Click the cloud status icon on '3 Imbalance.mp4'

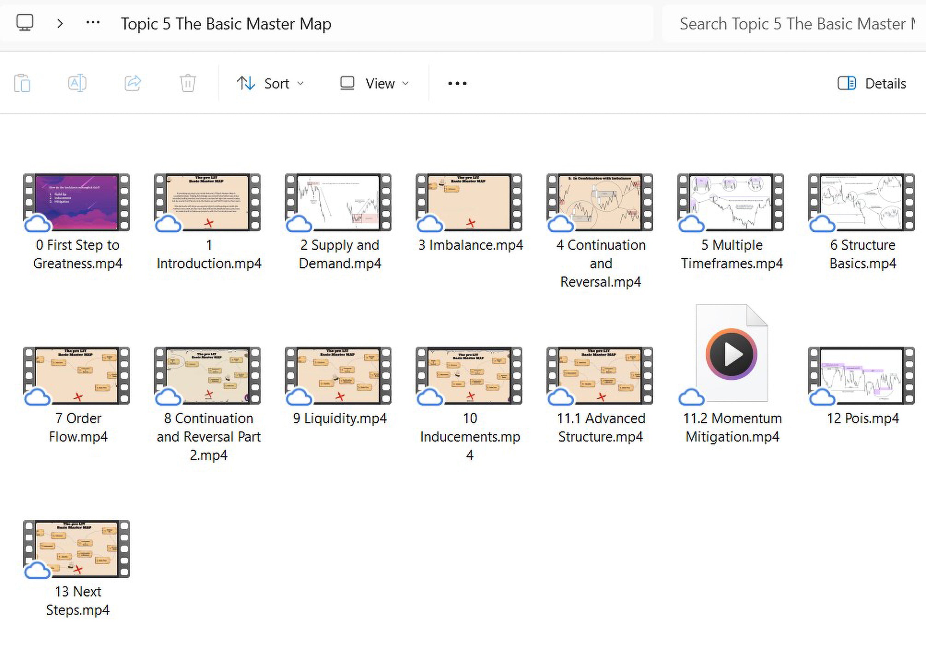coord(430,224)
